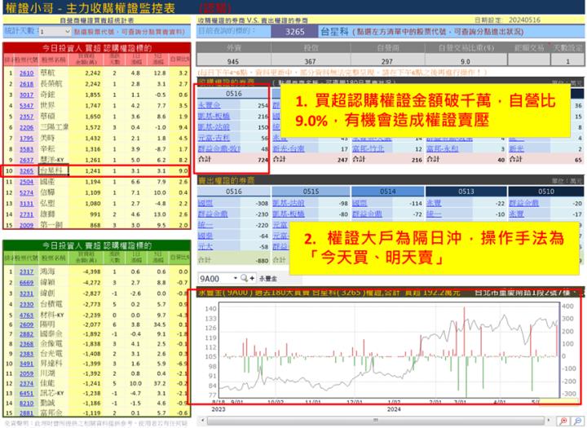
Task: Click the left arrow of the chart's horizontal scrollbar
Action: 202,421
